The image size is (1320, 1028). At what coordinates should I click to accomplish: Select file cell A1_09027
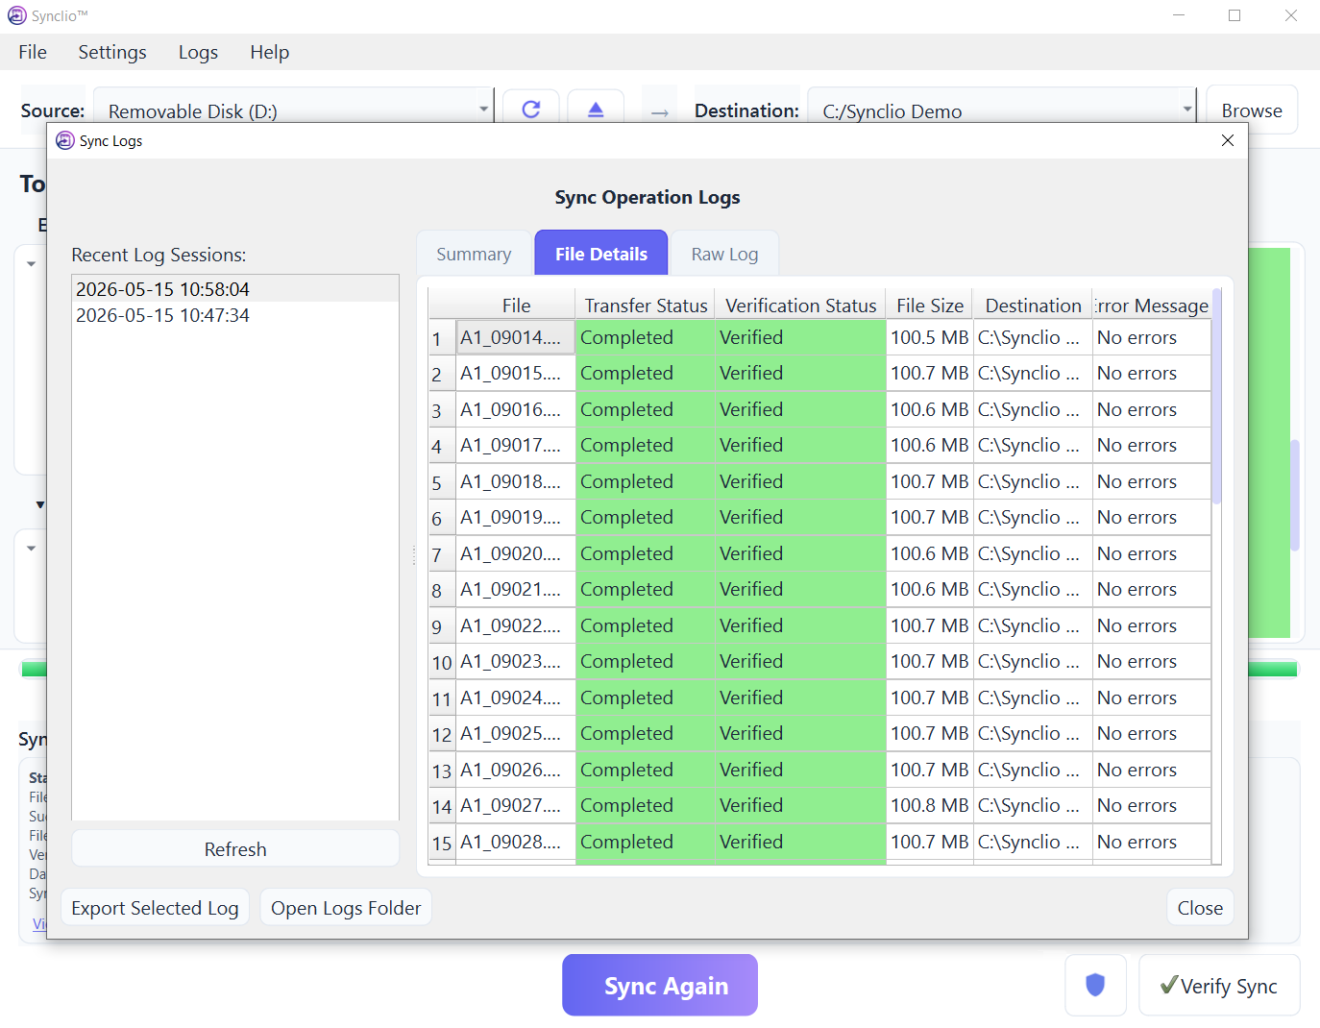(x=516, y=805)
